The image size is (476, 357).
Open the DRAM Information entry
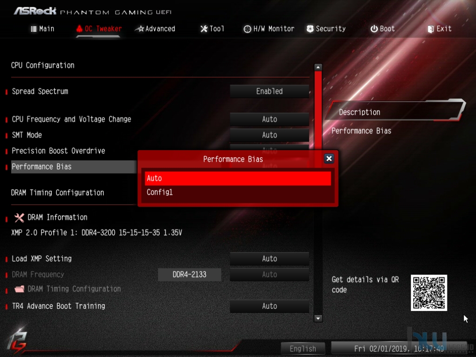coord(57,217)
